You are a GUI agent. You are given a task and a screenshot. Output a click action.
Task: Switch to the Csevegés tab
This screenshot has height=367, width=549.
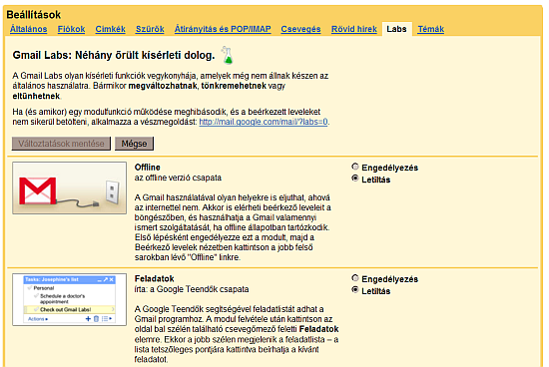[300, 29]
